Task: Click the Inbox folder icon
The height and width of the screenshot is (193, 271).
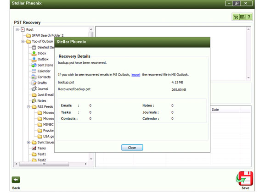Action: (34, 53)
